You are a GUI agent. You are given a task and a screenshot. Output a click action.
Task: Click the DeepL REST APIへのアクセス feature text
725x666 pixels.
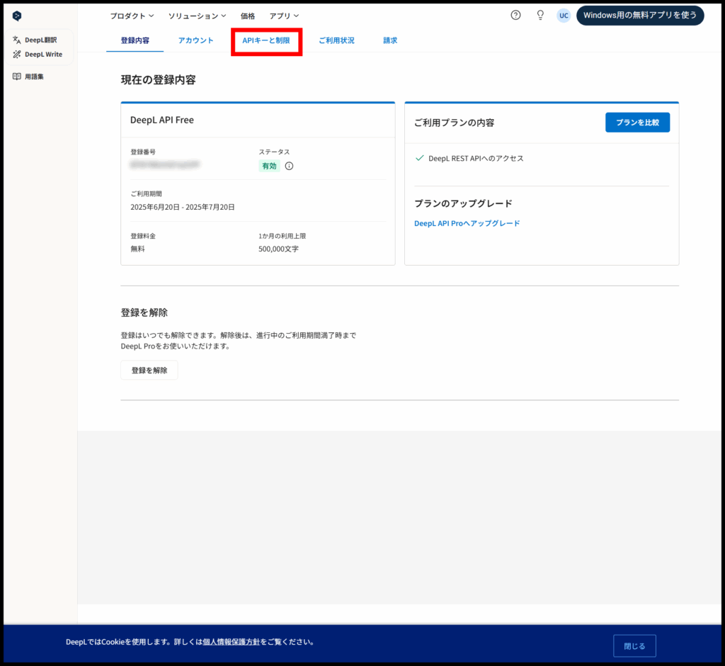[x=476, y=158]
